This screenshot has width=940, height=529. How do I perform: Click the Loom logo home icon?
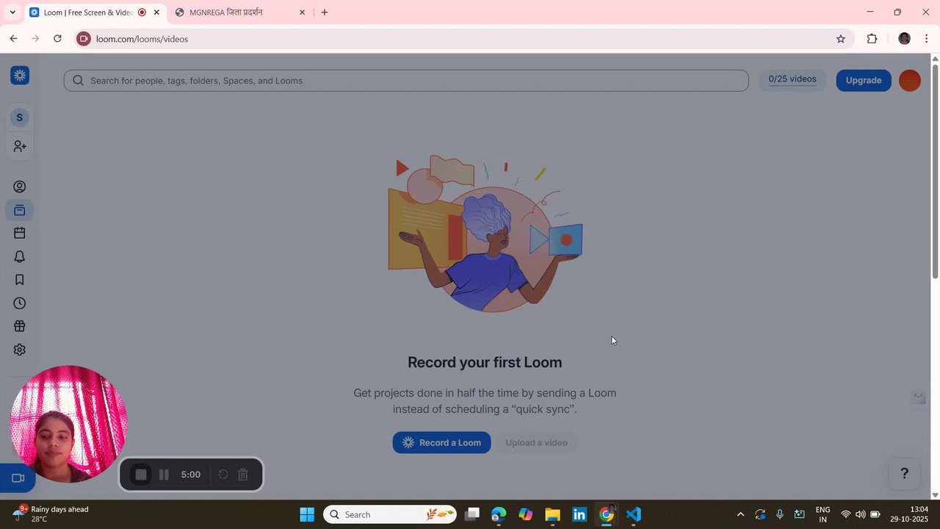tap(20, 75)
